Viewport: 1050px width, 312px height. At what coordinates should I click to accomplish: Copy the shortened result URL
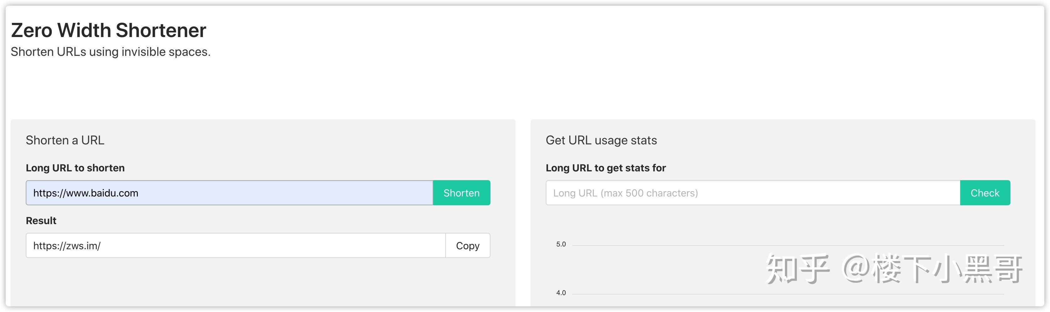[x=468, y=245]
